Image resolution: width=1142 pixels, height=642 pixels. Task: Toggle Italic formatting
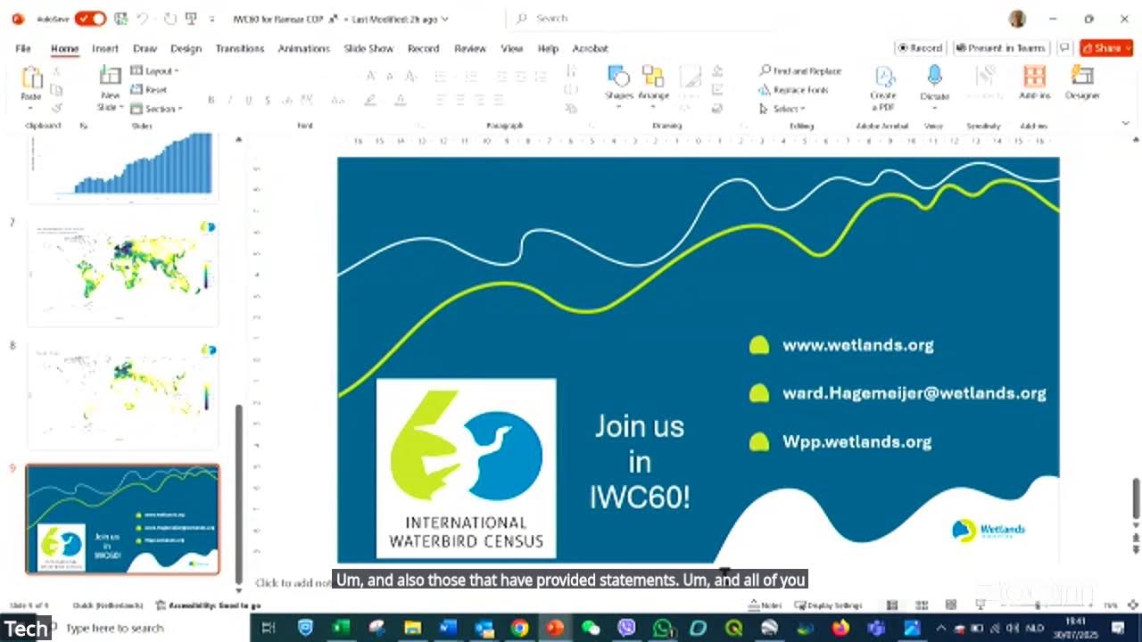click(x=229, y=100)
